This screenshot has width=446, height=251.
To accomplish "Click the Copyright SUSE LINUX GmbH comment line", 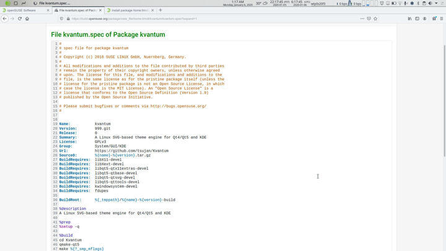I will (x=123, y=57).
